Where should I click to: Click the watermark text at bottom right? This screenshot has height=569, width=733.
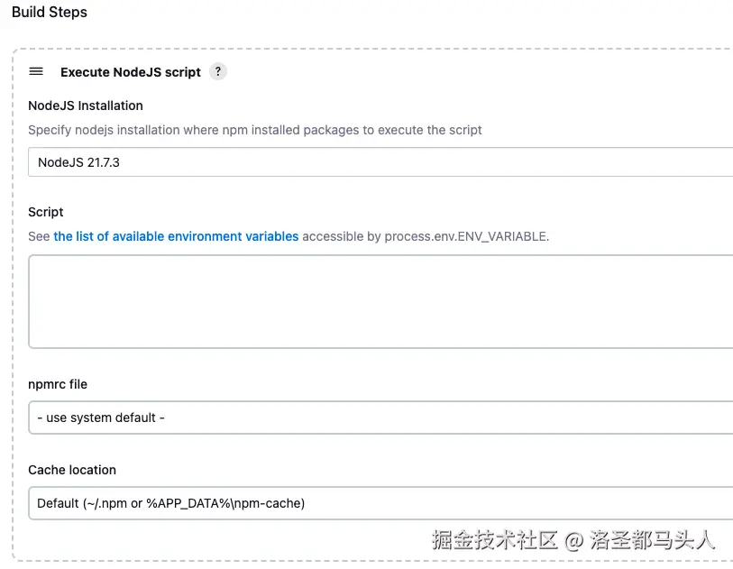(x=573, y=540)
